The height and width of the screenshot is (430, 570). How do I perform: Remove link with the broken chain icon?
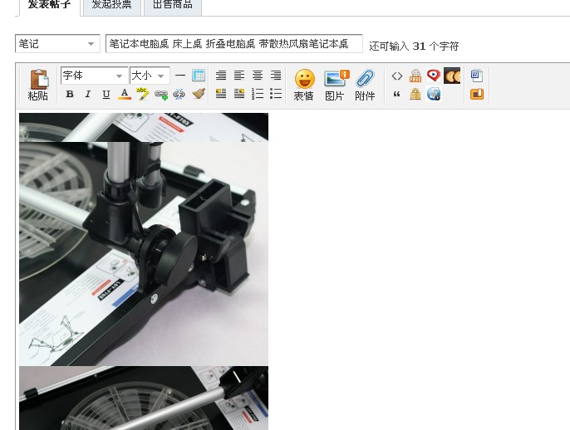click(179, 95)
